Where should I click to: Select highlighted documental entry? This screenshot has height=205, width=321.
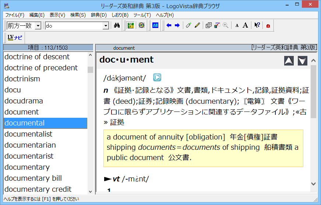45,123
